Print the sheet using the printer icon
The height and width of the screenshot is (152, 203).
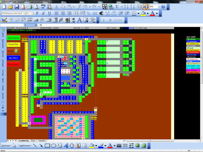[x=30, y=7]
